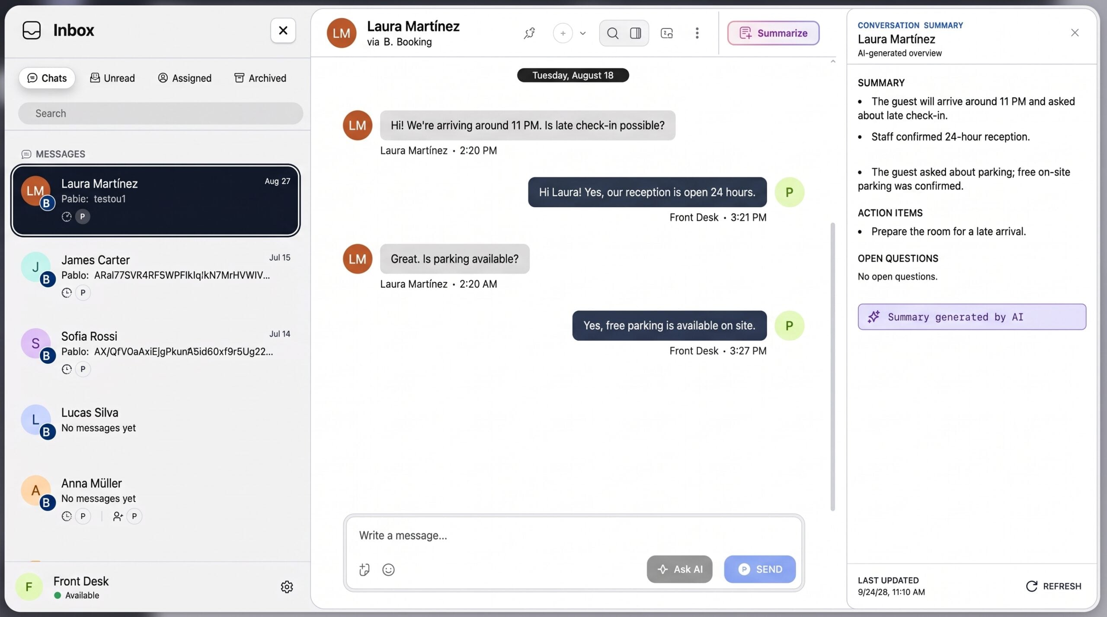Image resolution: width=1107 pixels, height=617 pixels.
Task: Click 'Prepare the room for a late arrival.'
Action: (948, 232)
